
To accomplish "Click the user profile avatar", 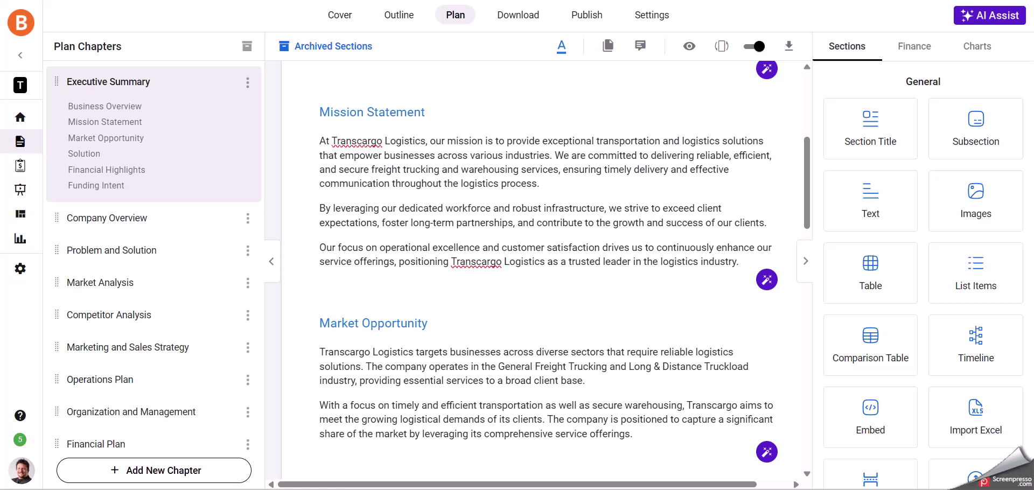I will [x=22, y=471].
